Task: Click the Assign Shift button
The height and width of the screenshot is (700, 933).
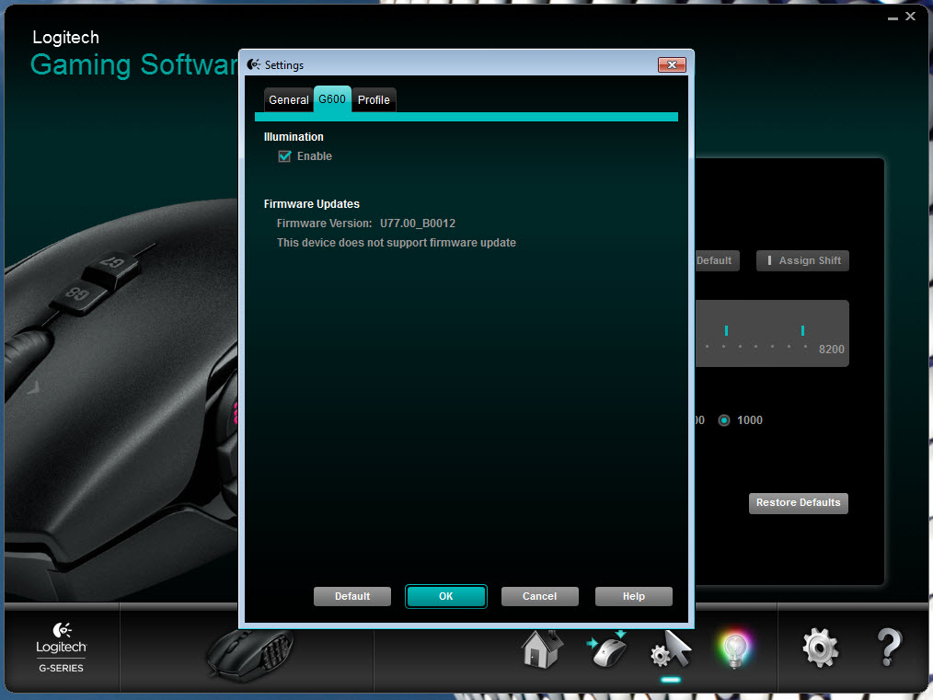Action: (x=802, y=260)
